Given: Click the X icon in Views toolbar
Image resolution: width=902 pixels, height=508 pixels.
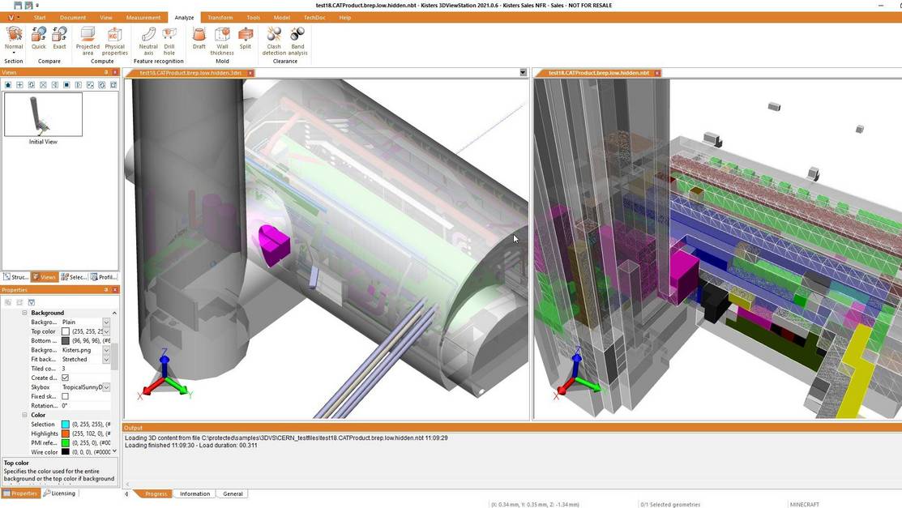Looking at the screenshot, I should (x=43, y=84).
